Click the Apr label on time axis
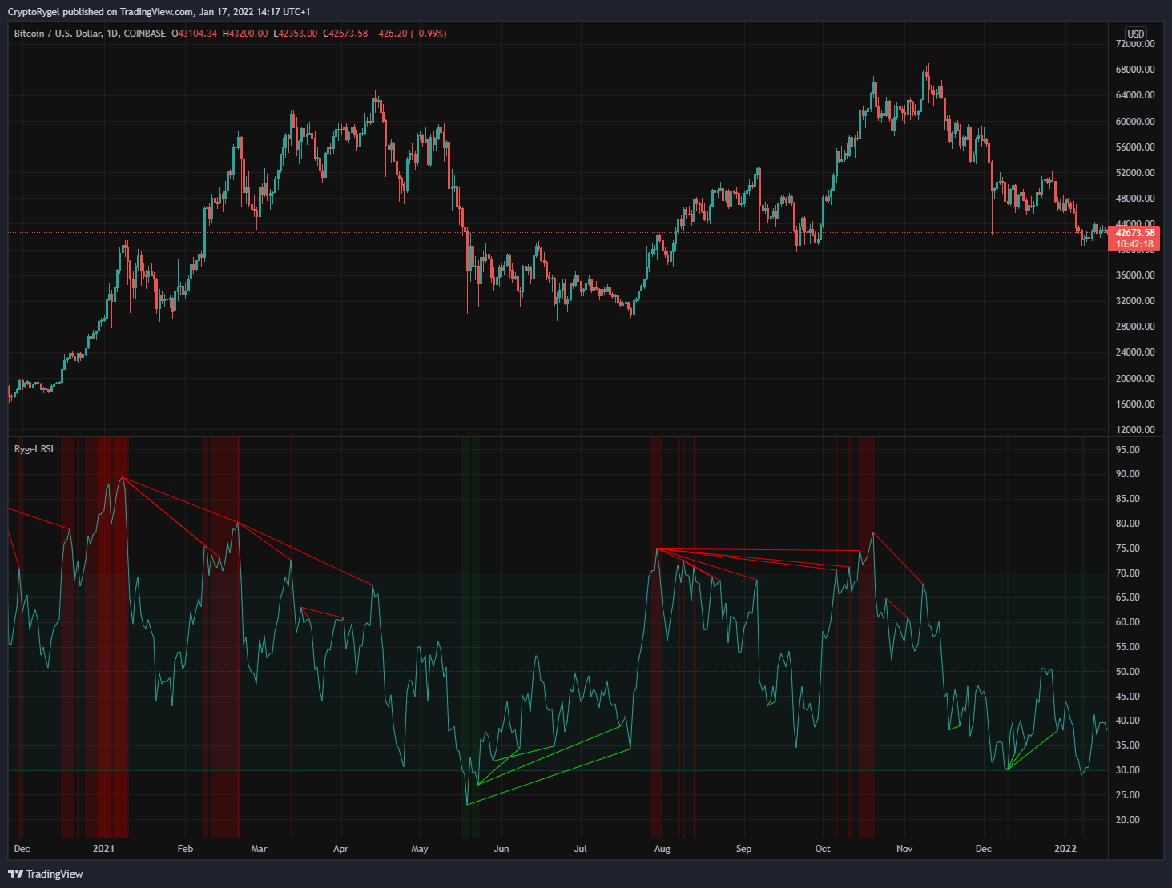The image size is (1172, 888). 341,849
